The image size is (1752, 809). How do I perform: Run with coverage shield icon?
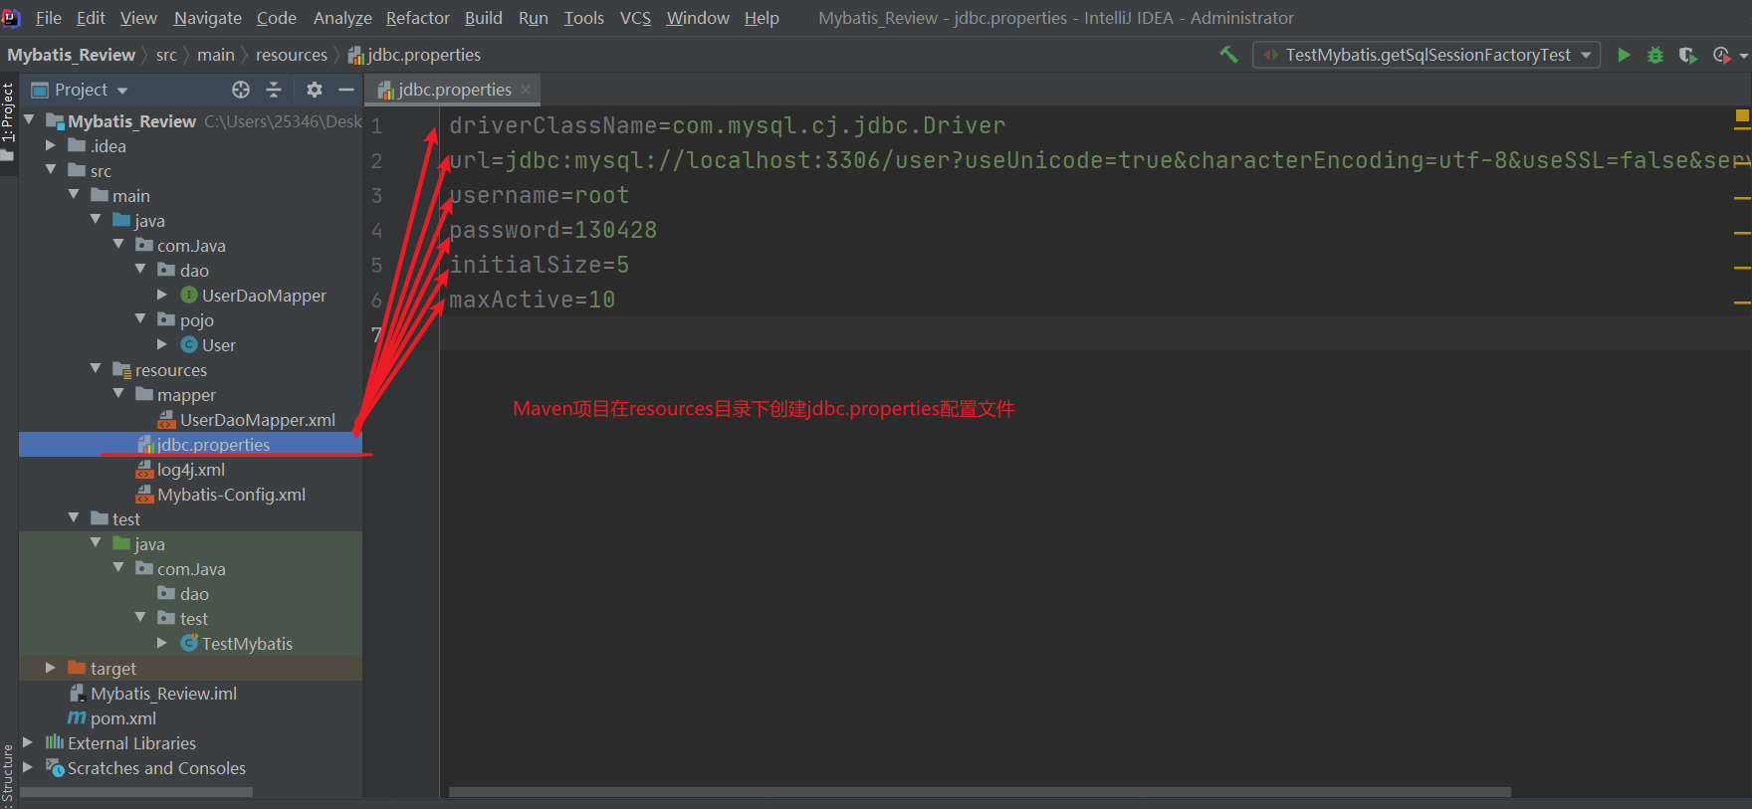point(1687,55)
